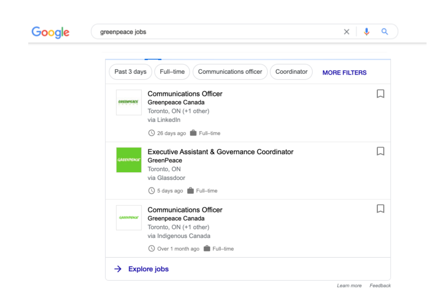Click the arrow icon beside Explore jobs
This screenshot has height=302, width=434.
118,269
